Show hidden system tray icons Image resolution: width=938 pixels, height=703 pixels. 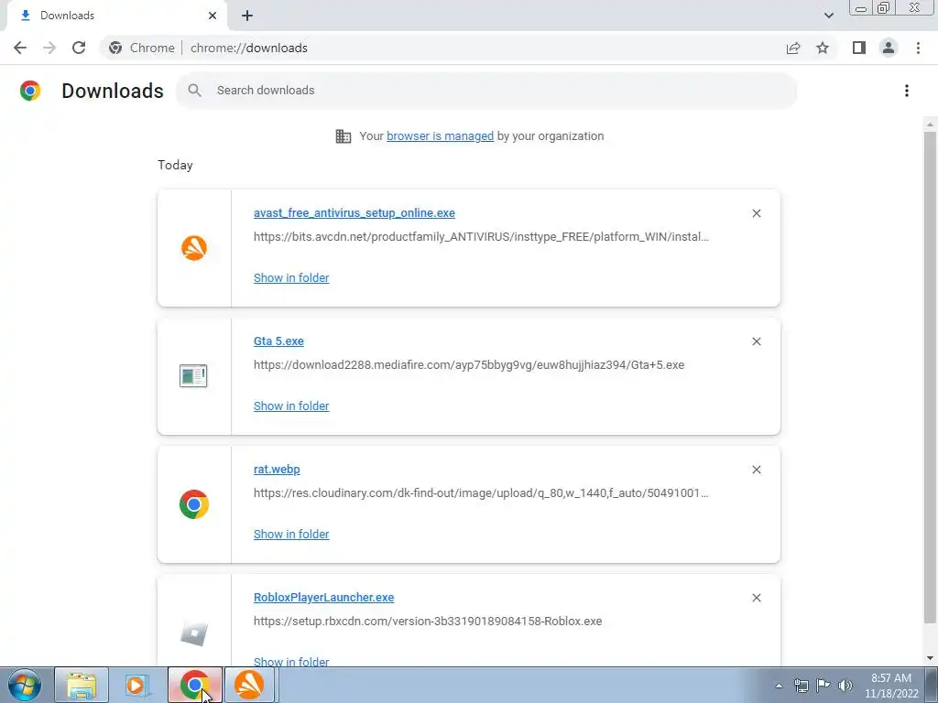pos(779,686)
